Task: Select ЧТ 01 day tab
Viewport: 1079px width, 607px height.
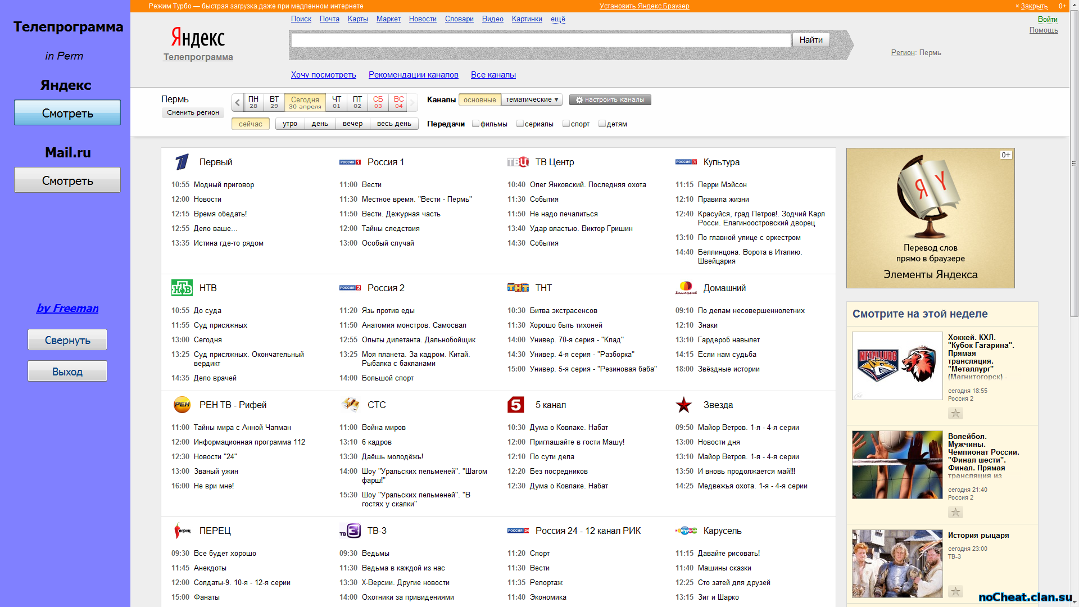Action: tap(337, 102)
